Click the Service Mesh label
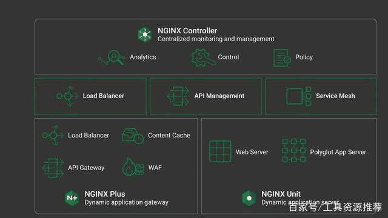This screenshot has width=388, height=218. pos(335,96)
